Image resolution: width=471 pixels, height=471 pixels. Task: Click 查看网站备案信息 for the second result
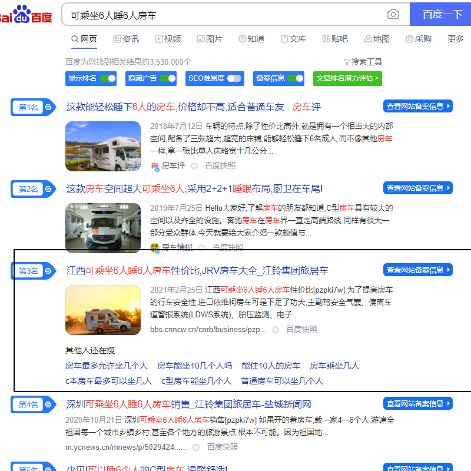418,188
